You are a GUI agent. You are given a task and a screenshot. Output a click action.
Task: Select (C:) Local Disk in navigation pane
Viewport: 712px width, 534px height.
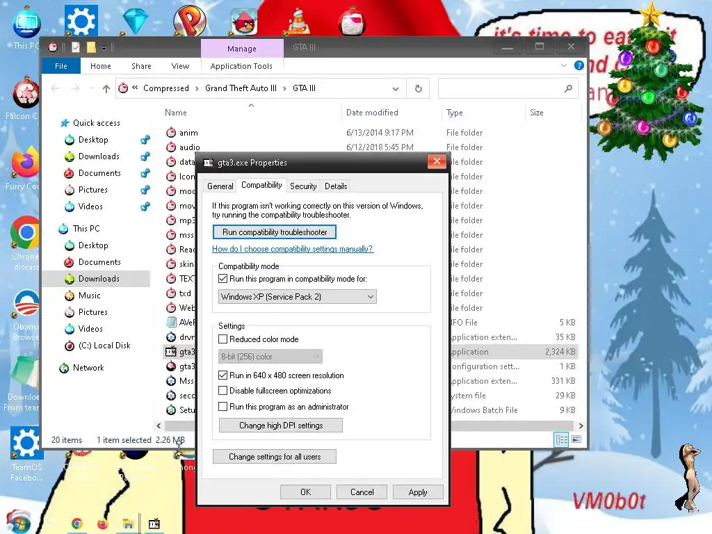click(x=104, y=346)
